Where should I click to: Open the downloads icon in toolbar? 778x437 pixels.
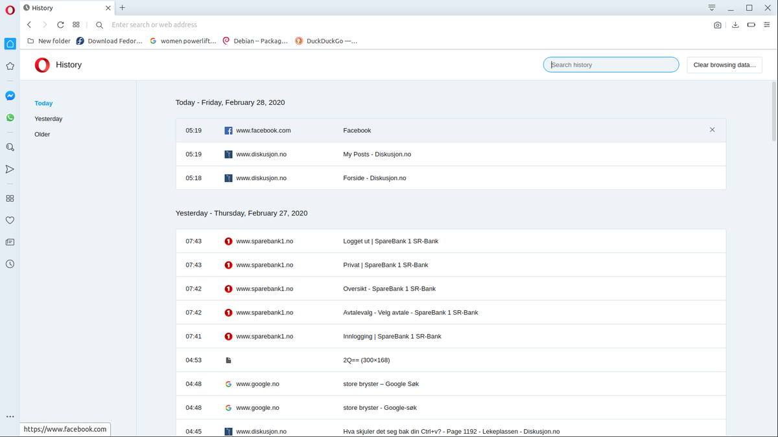[735, 25]
